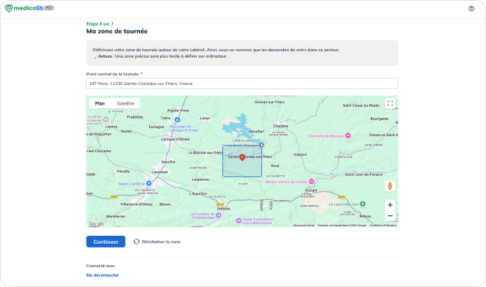The image size is (486, 287).
Task: Open the Conditions d'utilisation map link
Action: pos(382,225)
